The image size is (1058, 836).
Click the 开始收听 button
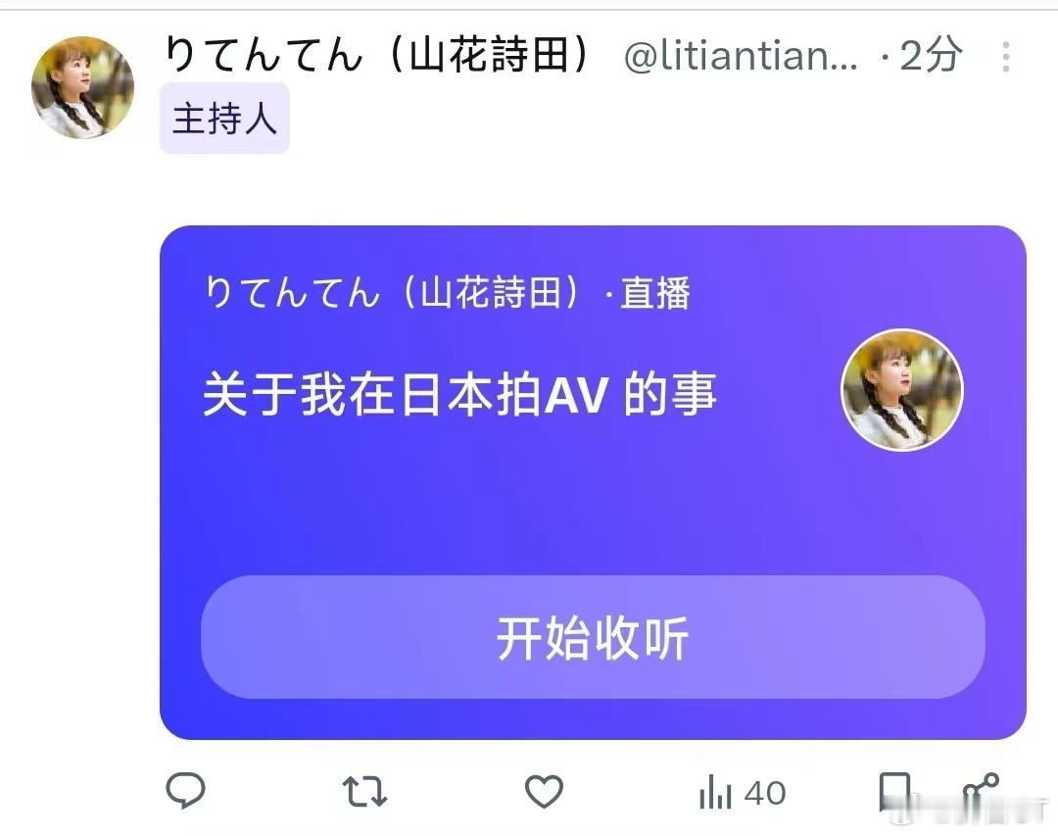tap(593, 637)
